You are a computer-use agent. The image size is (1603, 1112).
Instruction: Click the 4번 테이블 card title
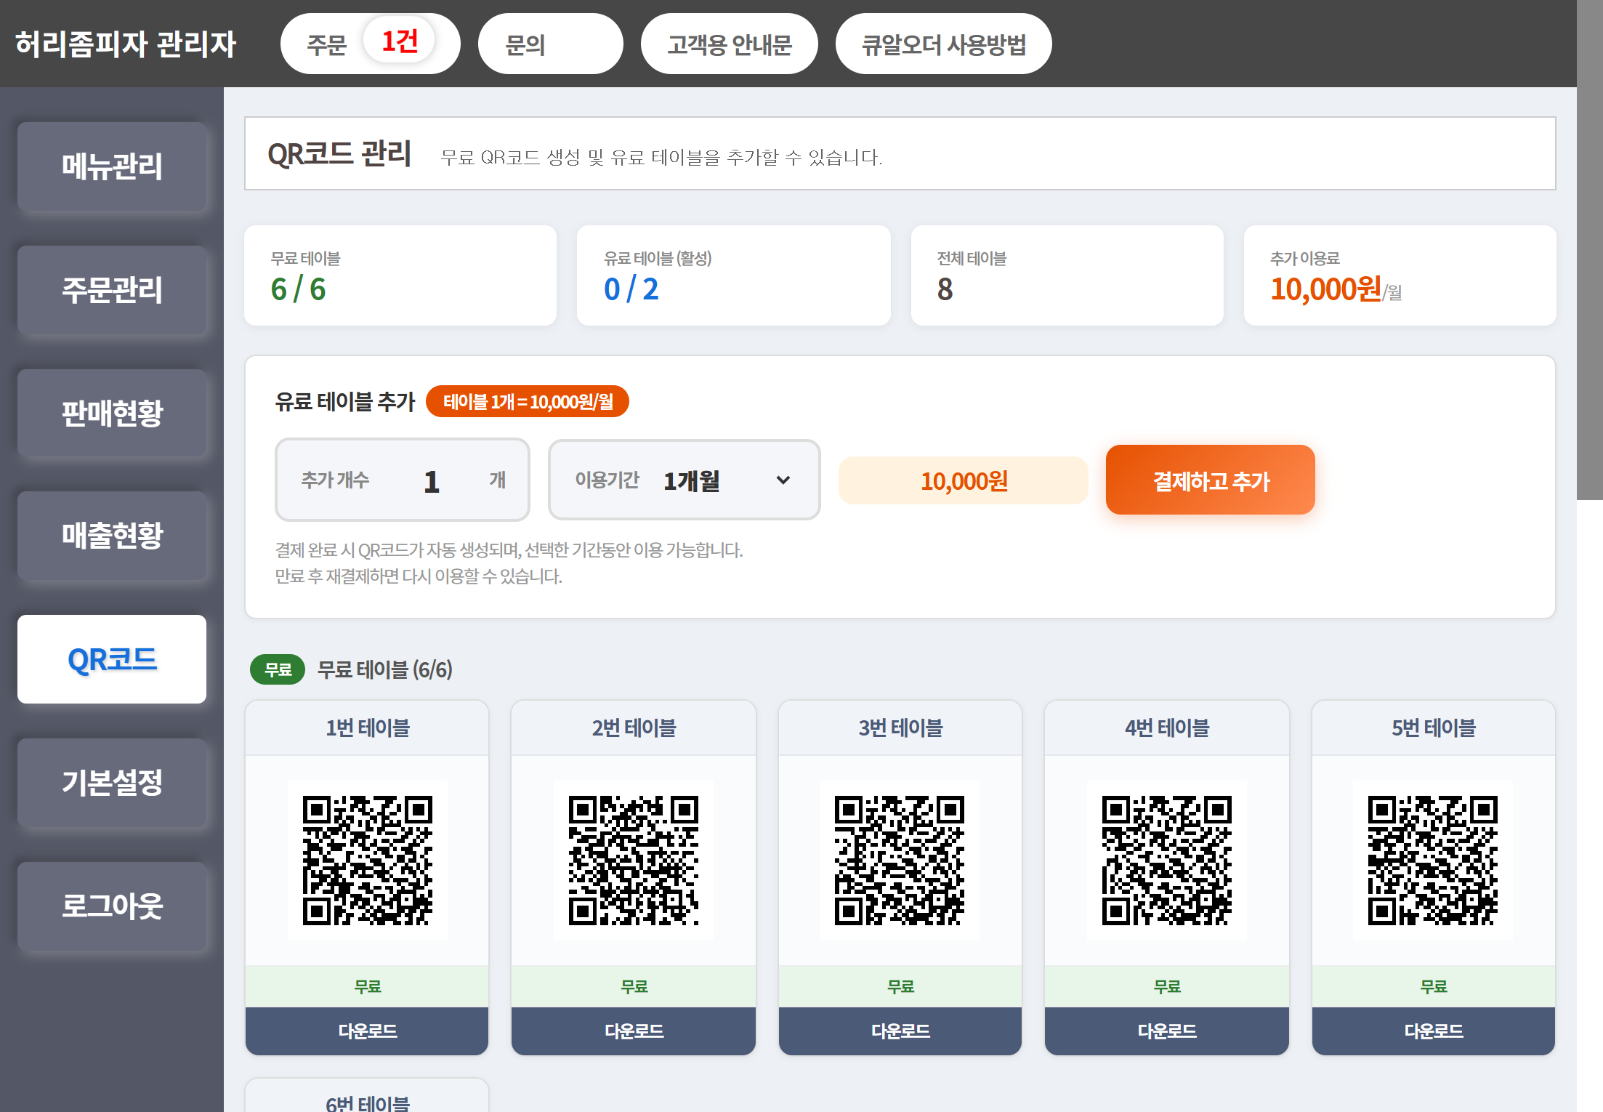click(x=1167, y=728)
